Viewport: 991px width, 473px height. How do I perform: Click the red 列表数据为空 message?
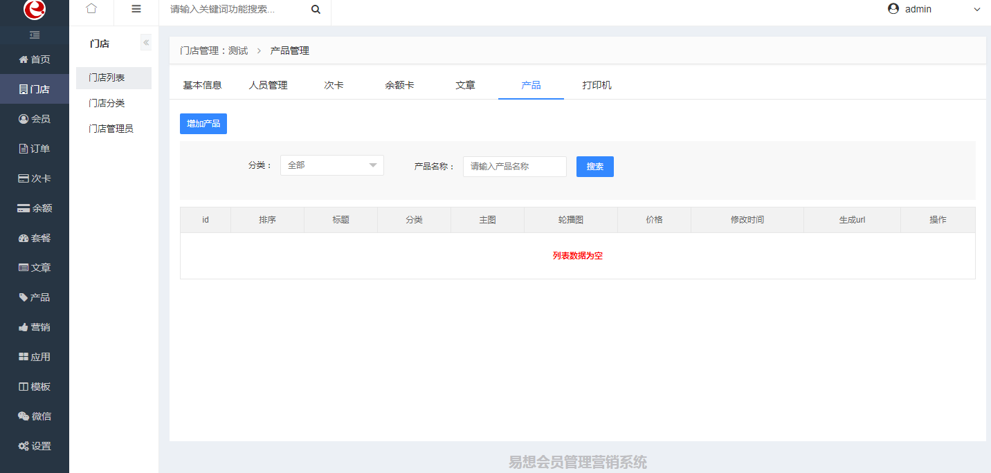(x=578, y=256)
